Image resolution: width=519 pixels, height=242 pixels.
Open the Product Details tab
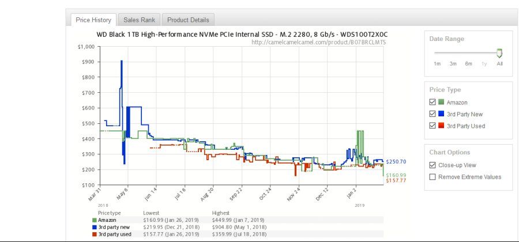(x=188, y=20)
